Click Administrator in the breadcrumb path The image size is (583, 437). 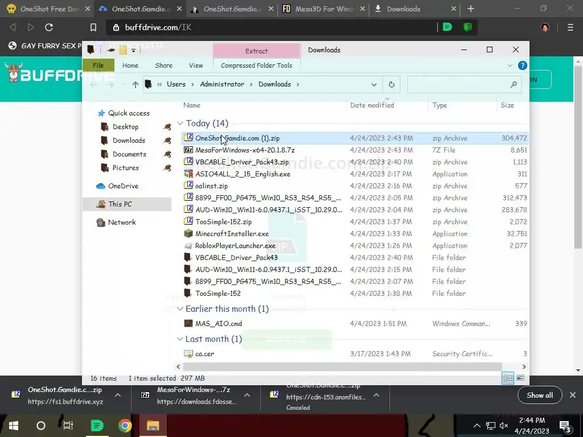click(222, 84)
